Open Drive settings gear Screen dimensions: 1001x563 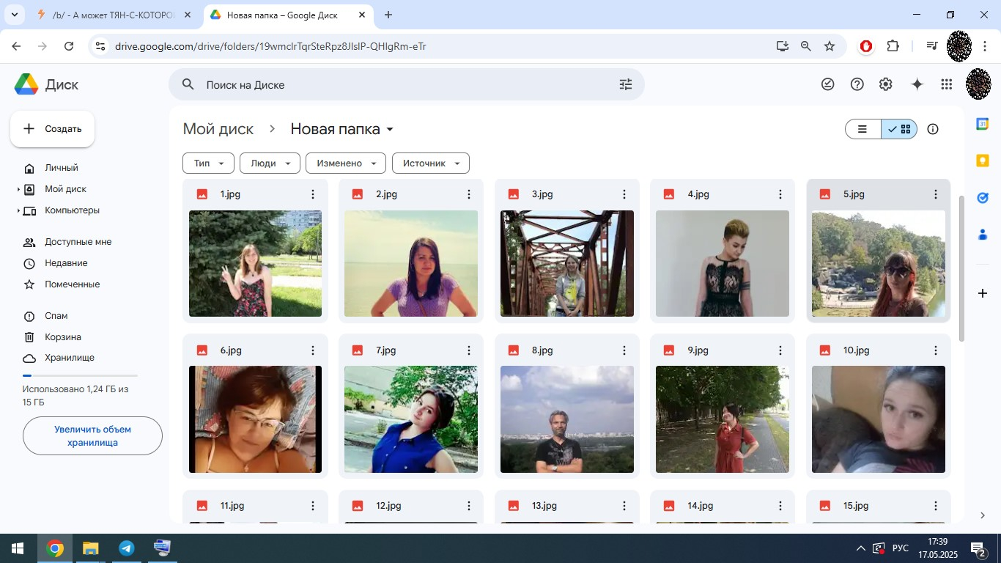click(885, 84)
